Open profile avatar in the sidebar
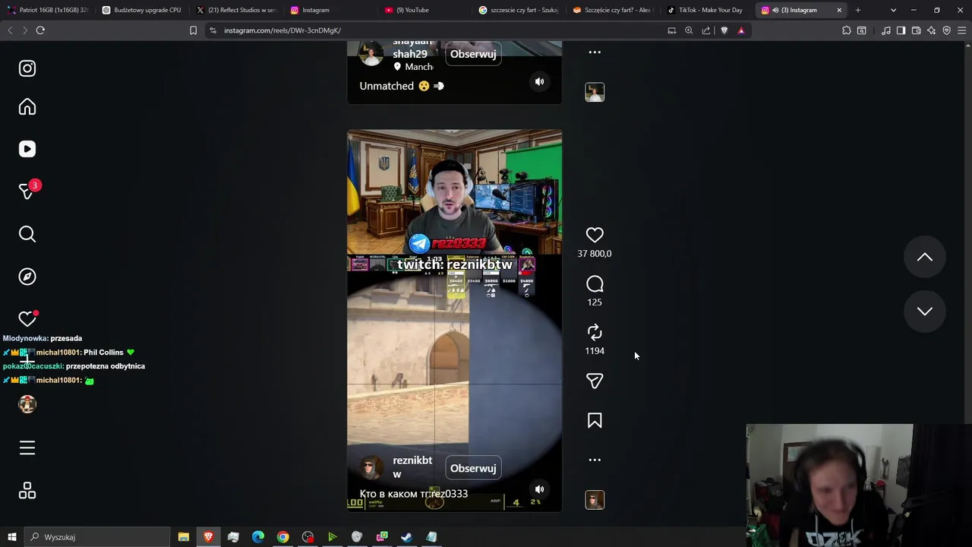 (x=27, y=404)
